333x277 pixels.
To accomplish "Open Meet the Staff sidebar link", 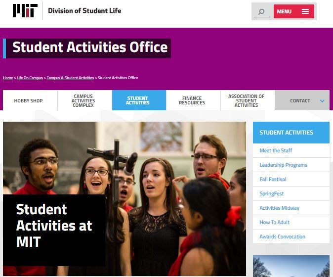I will pyautogui.click(x=276, y=150).
